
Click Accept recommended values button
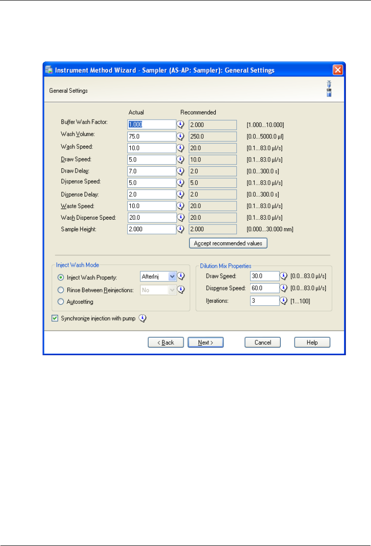pyautogui.click(x=228, y=243)
